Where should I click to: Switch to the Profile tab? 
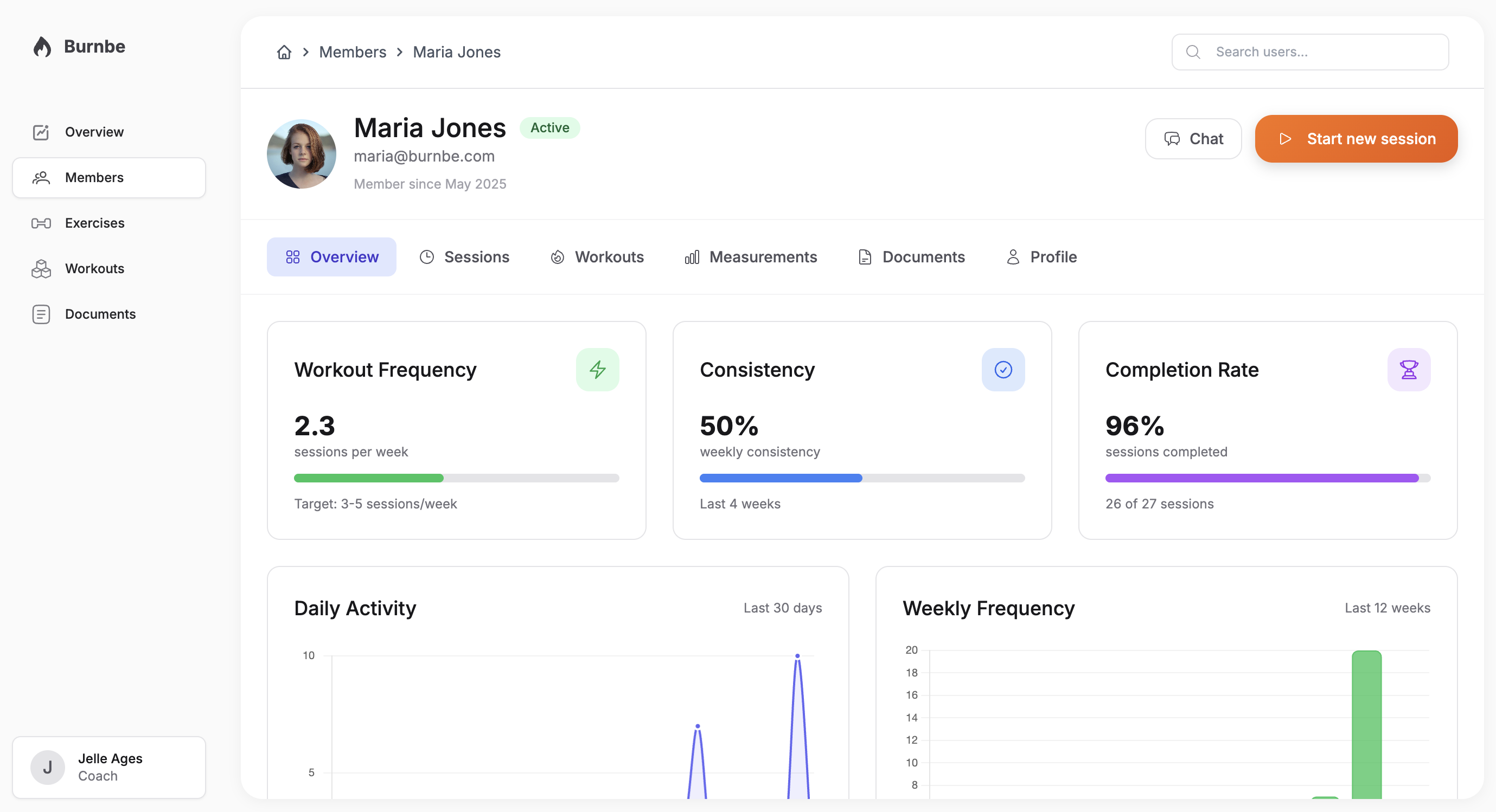click(1042, 257)
